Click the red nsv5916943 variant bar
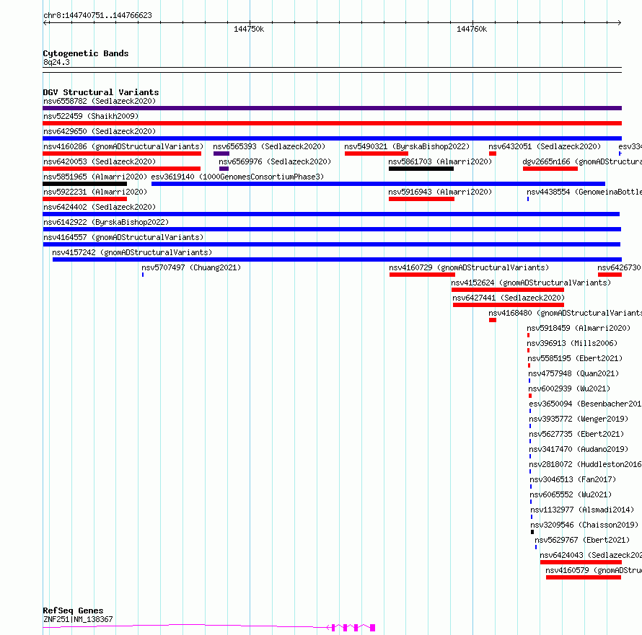The width and height of the screenshot is (642, 635). coord(422,199)
